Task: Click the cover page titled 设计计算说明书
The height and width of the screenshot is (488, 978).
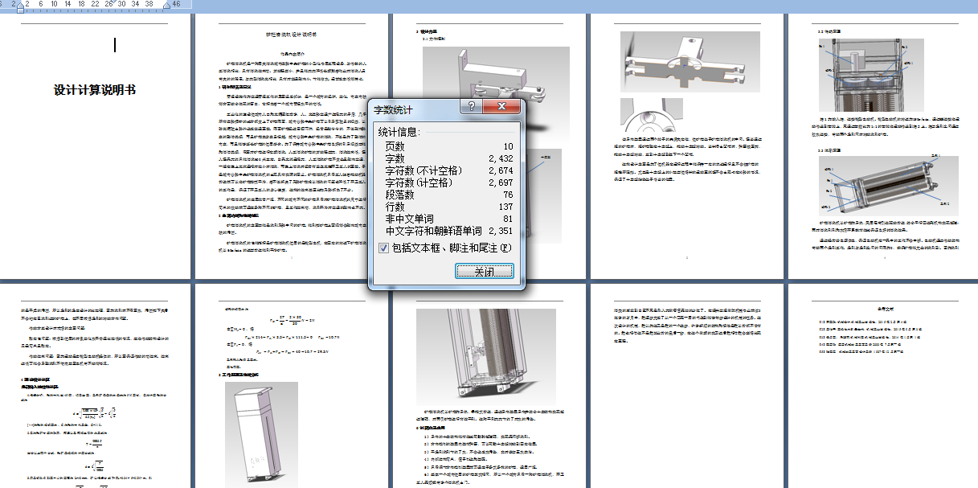Action: tap(95, 146)
